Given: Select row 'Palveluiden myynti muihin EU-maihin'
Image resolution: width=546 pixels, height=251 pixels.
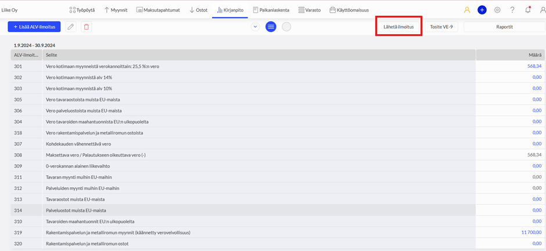Looking at the screenshot, I should point(276,188).
